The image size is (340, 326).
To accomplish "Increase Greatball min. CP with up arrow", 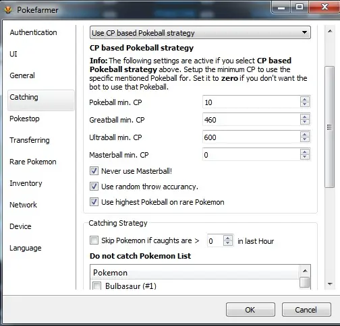I will pos(305,117).
